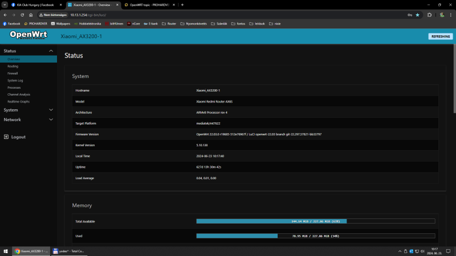
Task: Click the browser back arrow
Action: [x=5, y=15]
